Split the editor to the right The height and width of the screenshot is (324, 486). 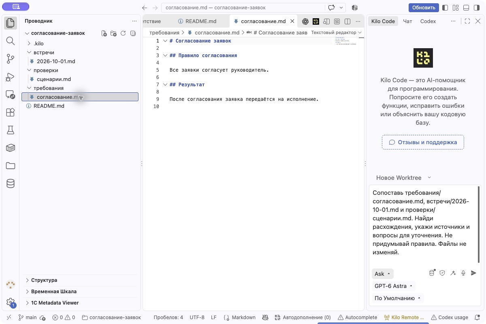click(347, 21)
